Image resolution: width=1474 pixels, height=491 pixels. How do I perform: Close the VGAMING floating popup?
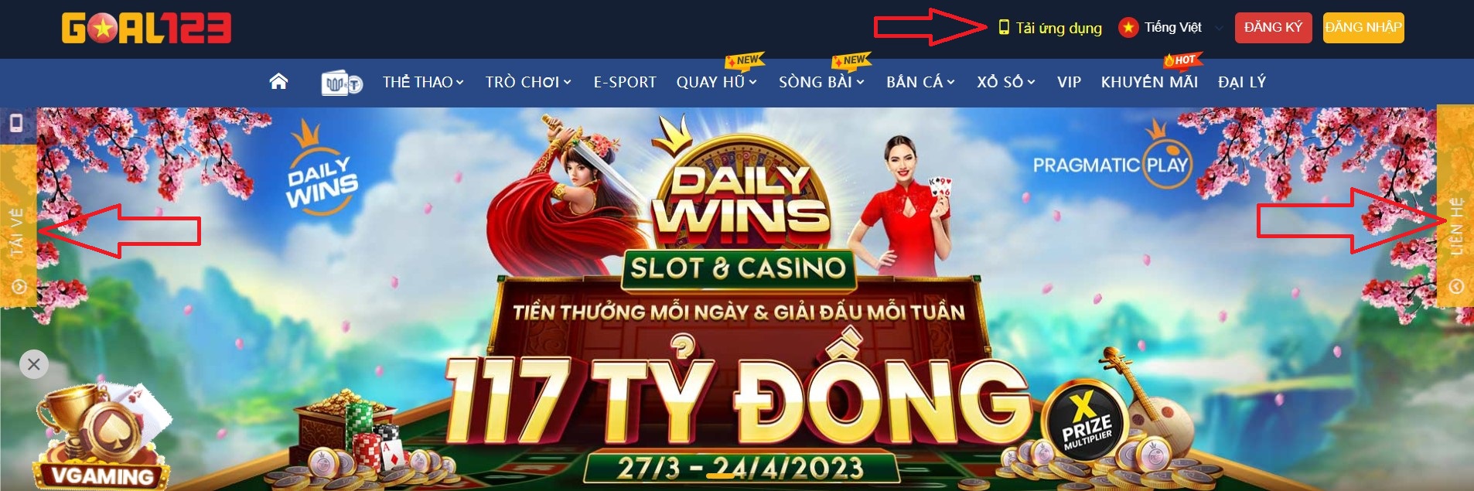click(x=33, y=364)
